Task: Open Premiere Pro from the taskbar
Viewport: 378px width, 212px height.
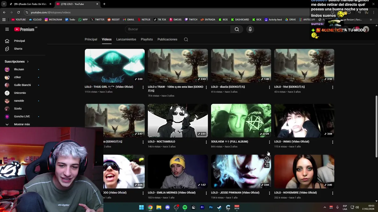Action: pyautogui.click(x=202, y=207)
